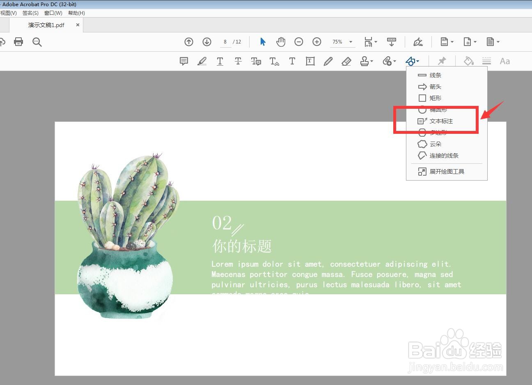The width and height of the screenshot is (532, 385).
Task: Open the 帮助(H) menu
Action: 76,13
